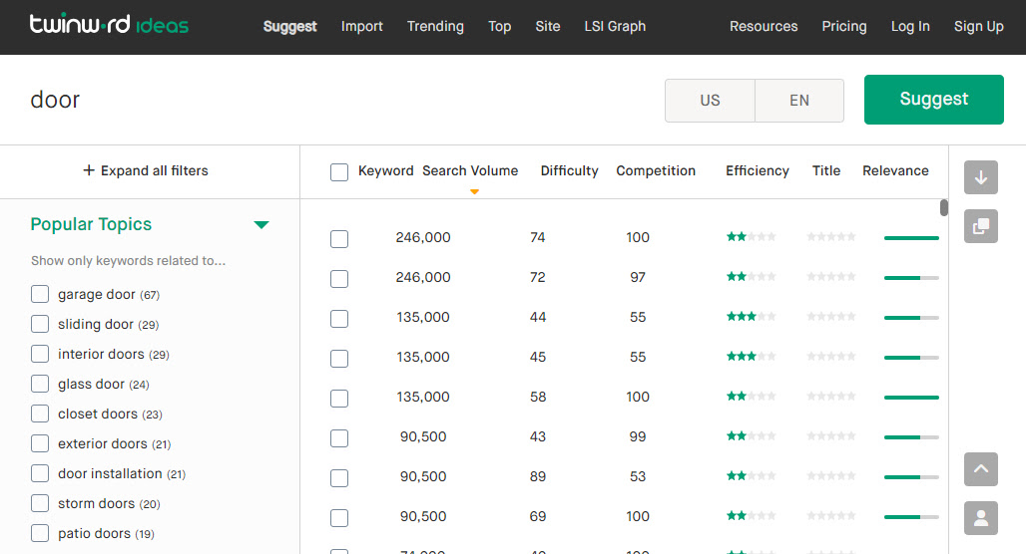Click the orange sort indicator under Search Volume
The image size is (1026, 554).
coord(474,191)
